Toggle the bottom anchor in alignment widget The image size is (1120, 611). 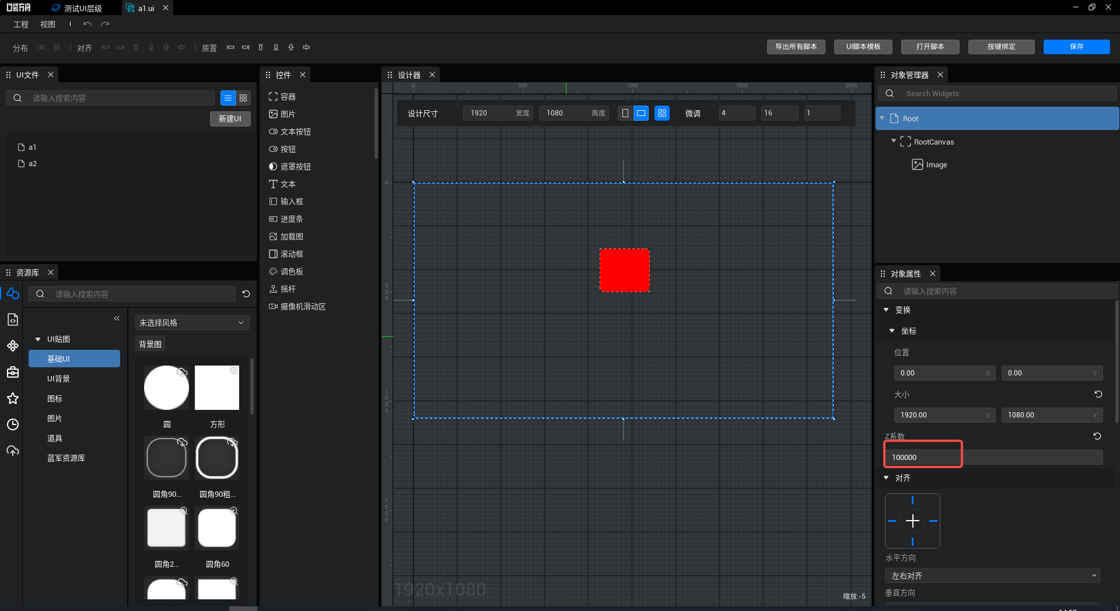912,542
